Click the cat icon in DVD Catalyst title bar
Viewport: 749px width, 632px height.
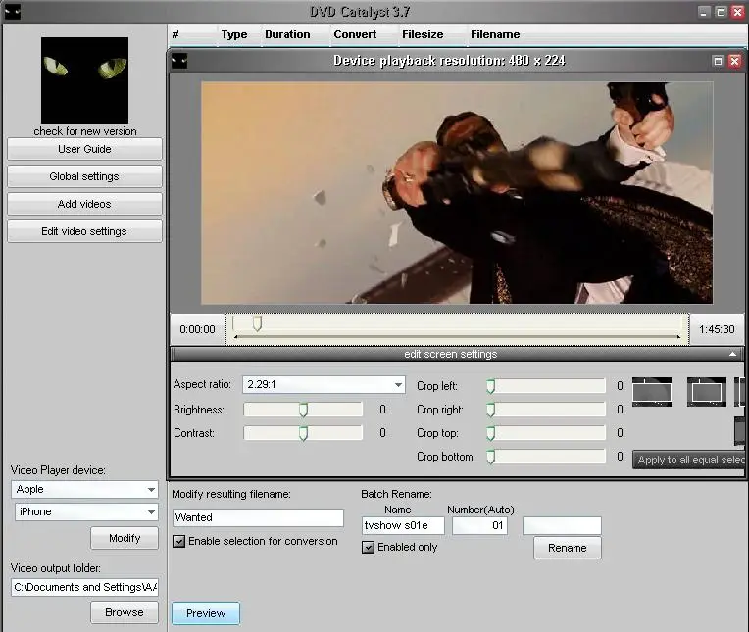click(x=13, y=12)
